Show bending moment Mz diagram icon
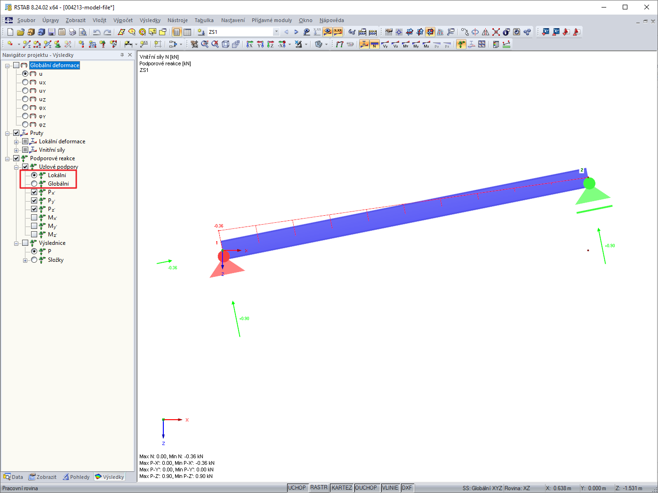 click(426, 44)
